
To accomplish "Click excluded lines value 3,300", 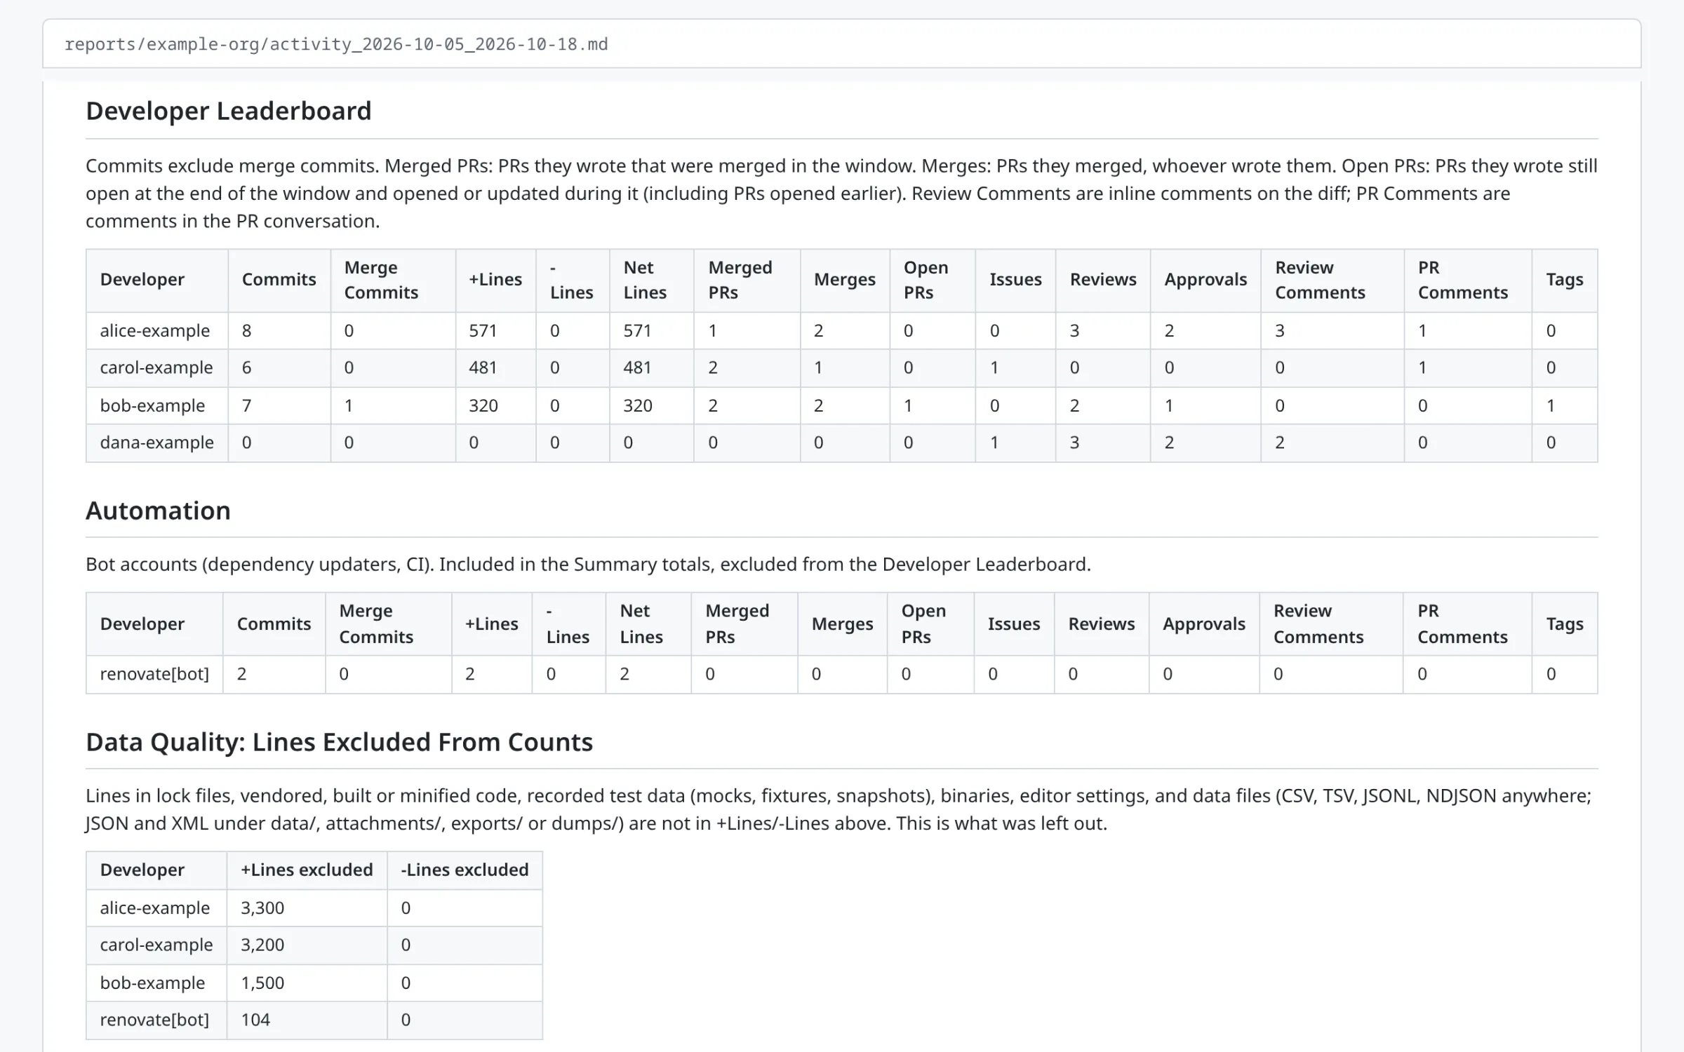I will 262,908.
